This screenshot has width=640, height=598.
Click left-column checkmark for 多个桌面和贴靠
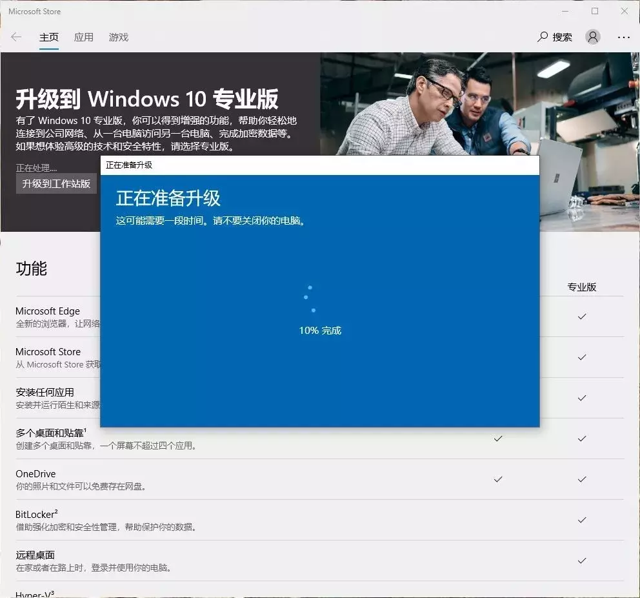(498, 438)
